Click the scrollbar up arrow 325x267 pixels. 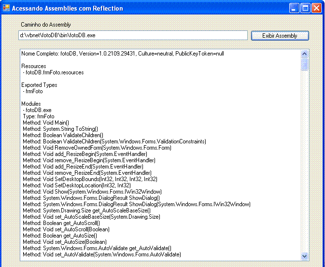(x=304, y=54)
